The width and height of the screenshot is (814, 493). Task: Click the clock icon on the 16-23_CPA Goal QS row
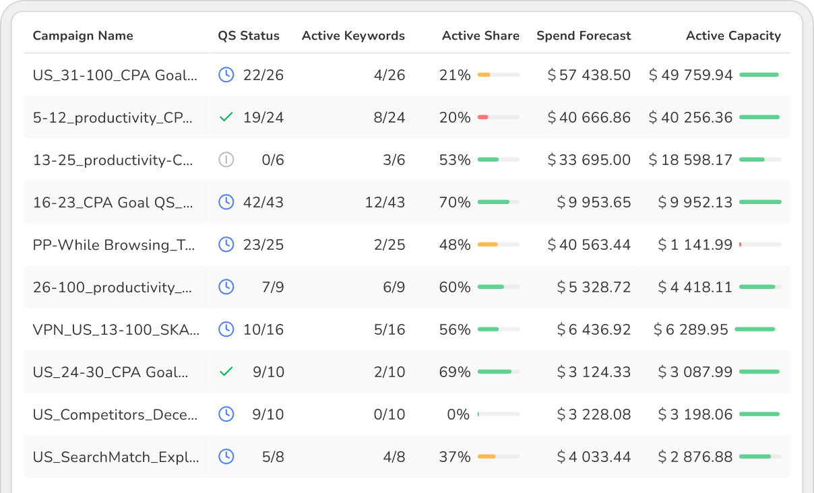point(226,202)
